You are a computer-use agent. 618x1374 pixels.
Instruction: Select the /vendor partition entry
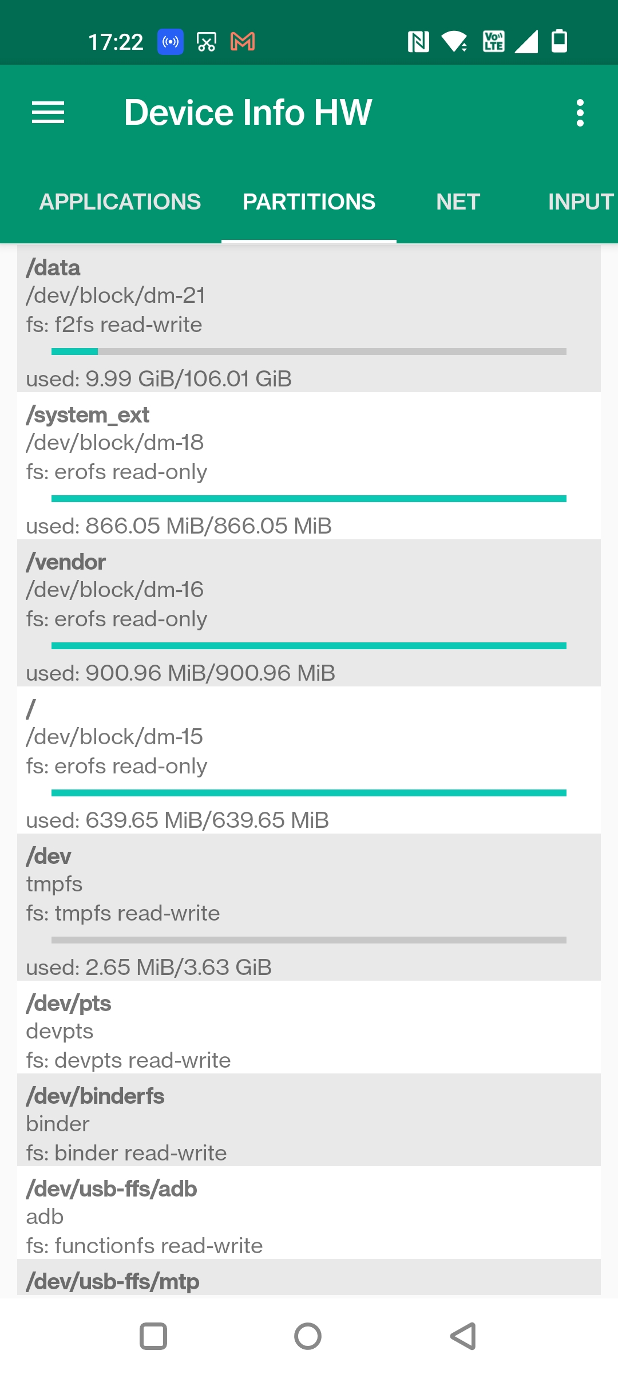click(309, 613)
